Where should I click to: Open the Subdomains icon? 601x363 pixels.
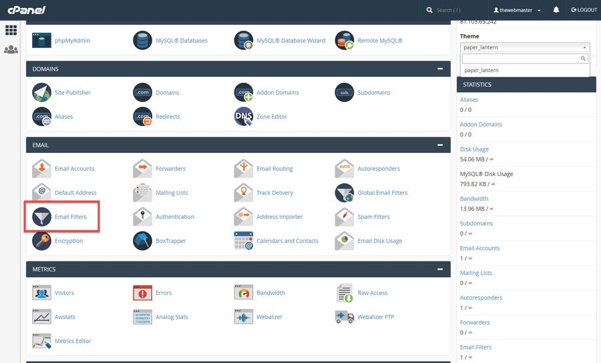tap(344, 92)
